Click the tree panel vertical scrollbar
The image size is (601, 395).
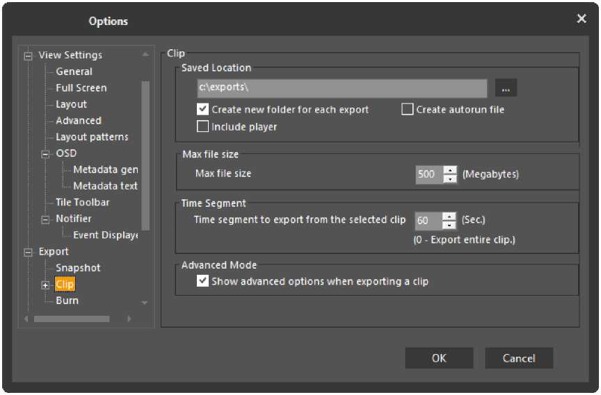tap(145, 153)
